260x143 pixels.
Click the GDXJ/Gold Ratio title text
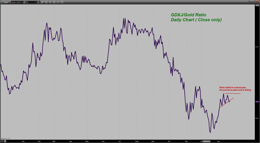(188, 15)
